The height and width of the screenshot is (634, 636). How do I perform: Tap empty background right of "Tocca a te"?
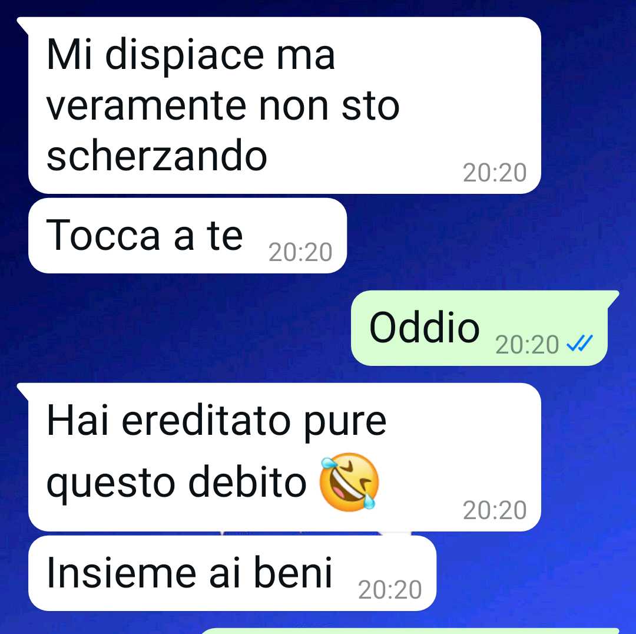coord(487,236)
